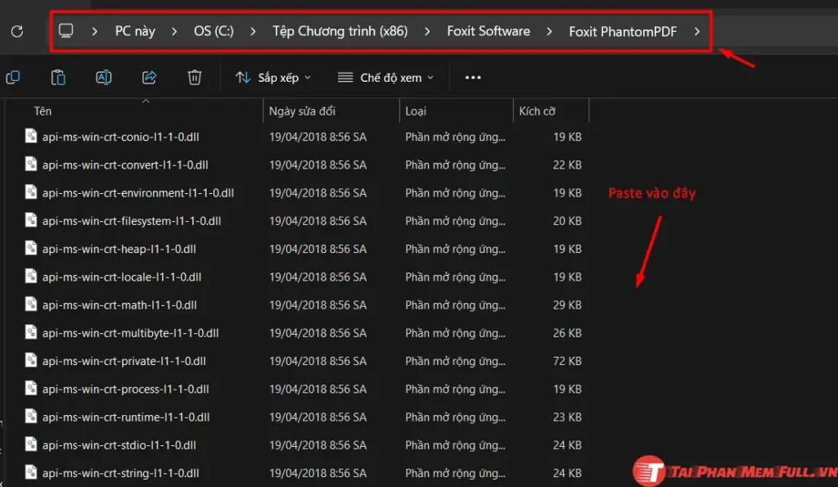Click the file icon of api-ms-win-crt-runtime-l1-1-0.dll
This screenshot has height=487, width=838.
[29, 417]
